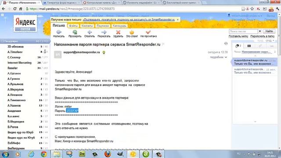Open Windows Explorer folder on taskbar
281x158 pixels.
[x=57, y=154]
